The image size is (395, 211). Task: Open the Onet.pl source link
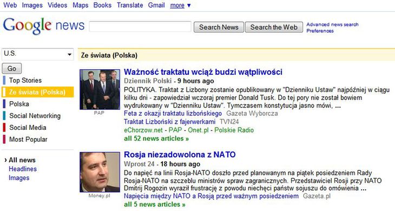(198, 130)
